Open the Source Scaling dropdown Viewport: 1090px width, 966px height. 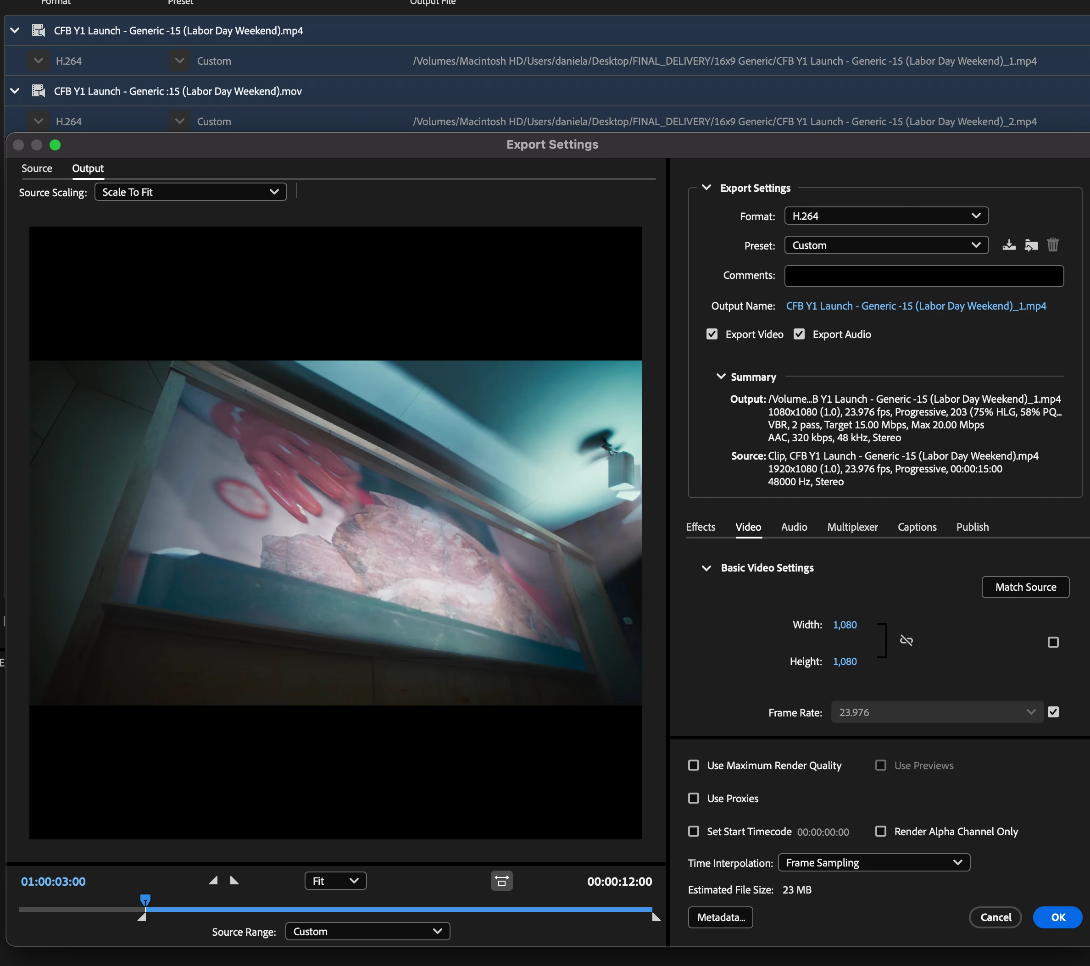(190, 193)
